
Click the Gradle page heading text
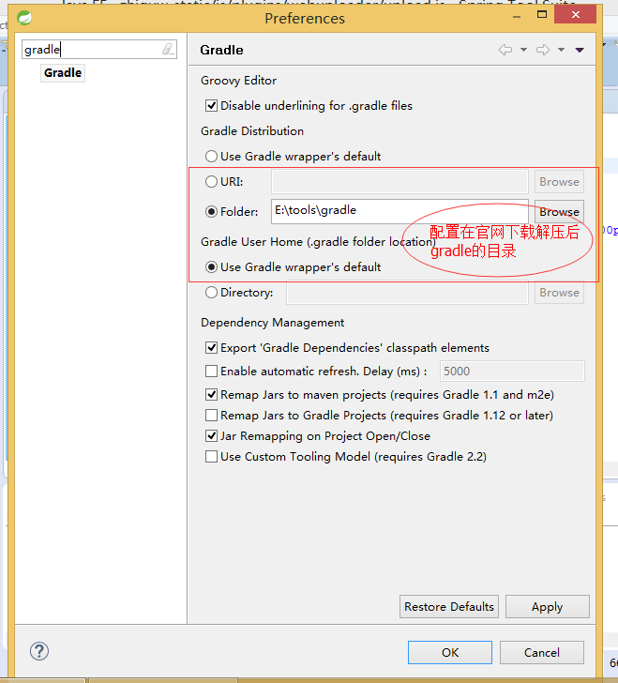(221, 50)
